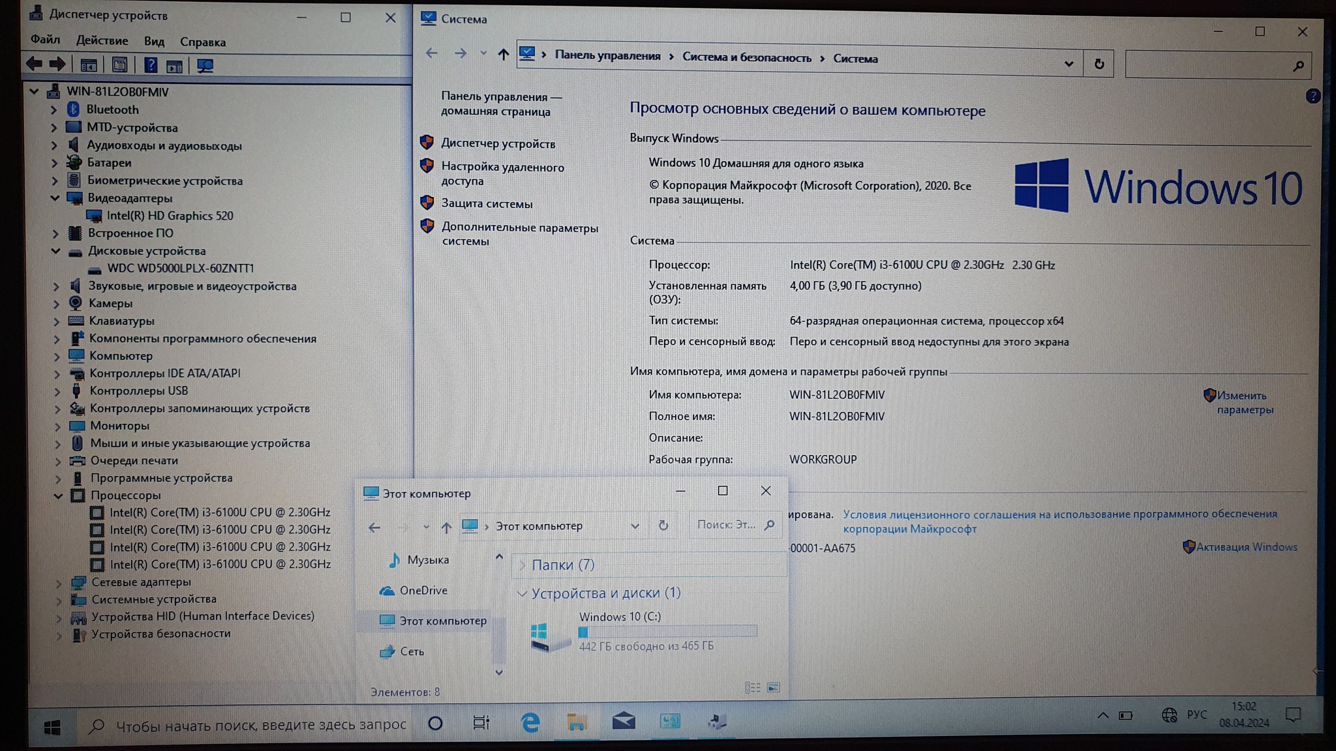
Task: Click the refresh button in the System window
Action: 1099,64
